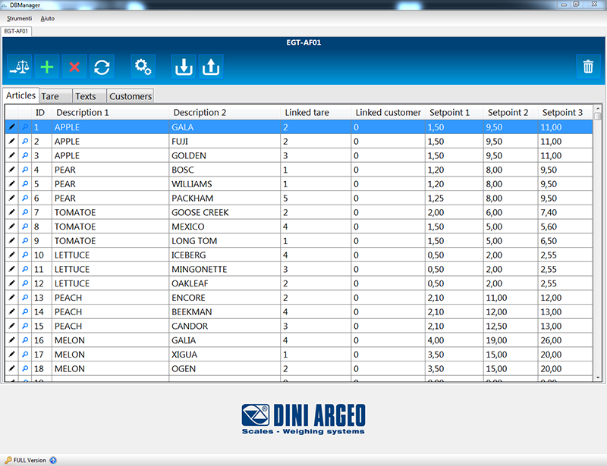Refresh the table with circular arrows icon

(x=101, y=67)
